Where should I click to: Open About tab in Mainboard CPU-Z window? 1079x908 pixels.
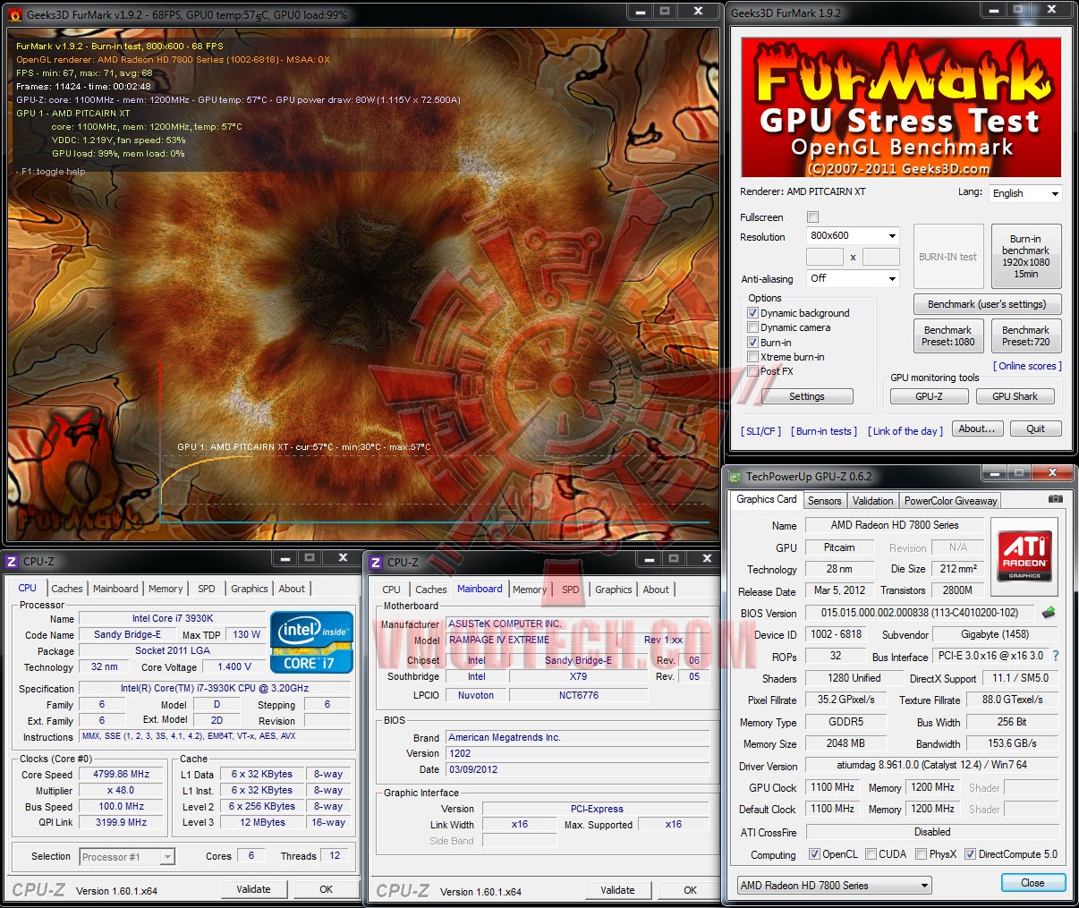click(656, 590)
